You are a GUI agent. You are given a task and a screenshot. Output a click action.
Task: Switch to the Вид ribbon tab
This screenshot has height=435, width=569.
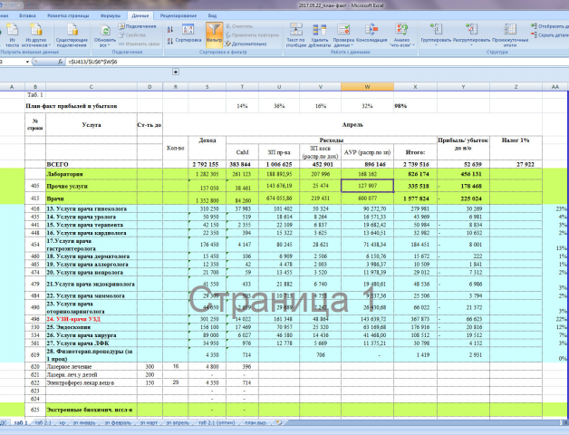pos(212,16)
